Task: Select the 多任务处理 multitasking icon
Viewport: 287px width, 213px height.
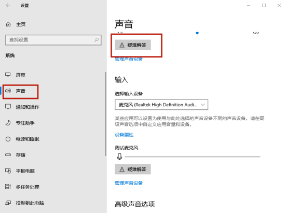Action: tap(8, 187)
